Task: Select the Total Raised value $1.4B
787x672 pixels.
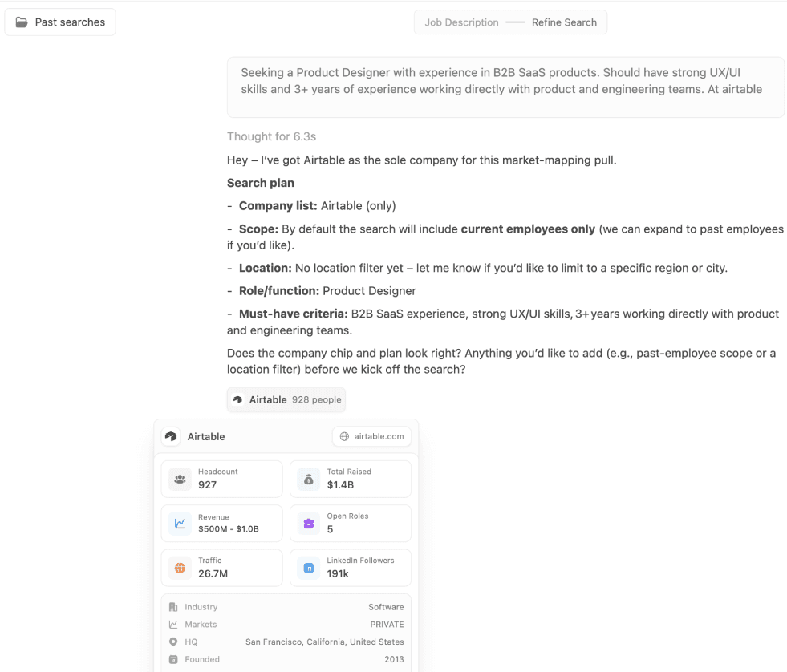Action: point(340,485)
